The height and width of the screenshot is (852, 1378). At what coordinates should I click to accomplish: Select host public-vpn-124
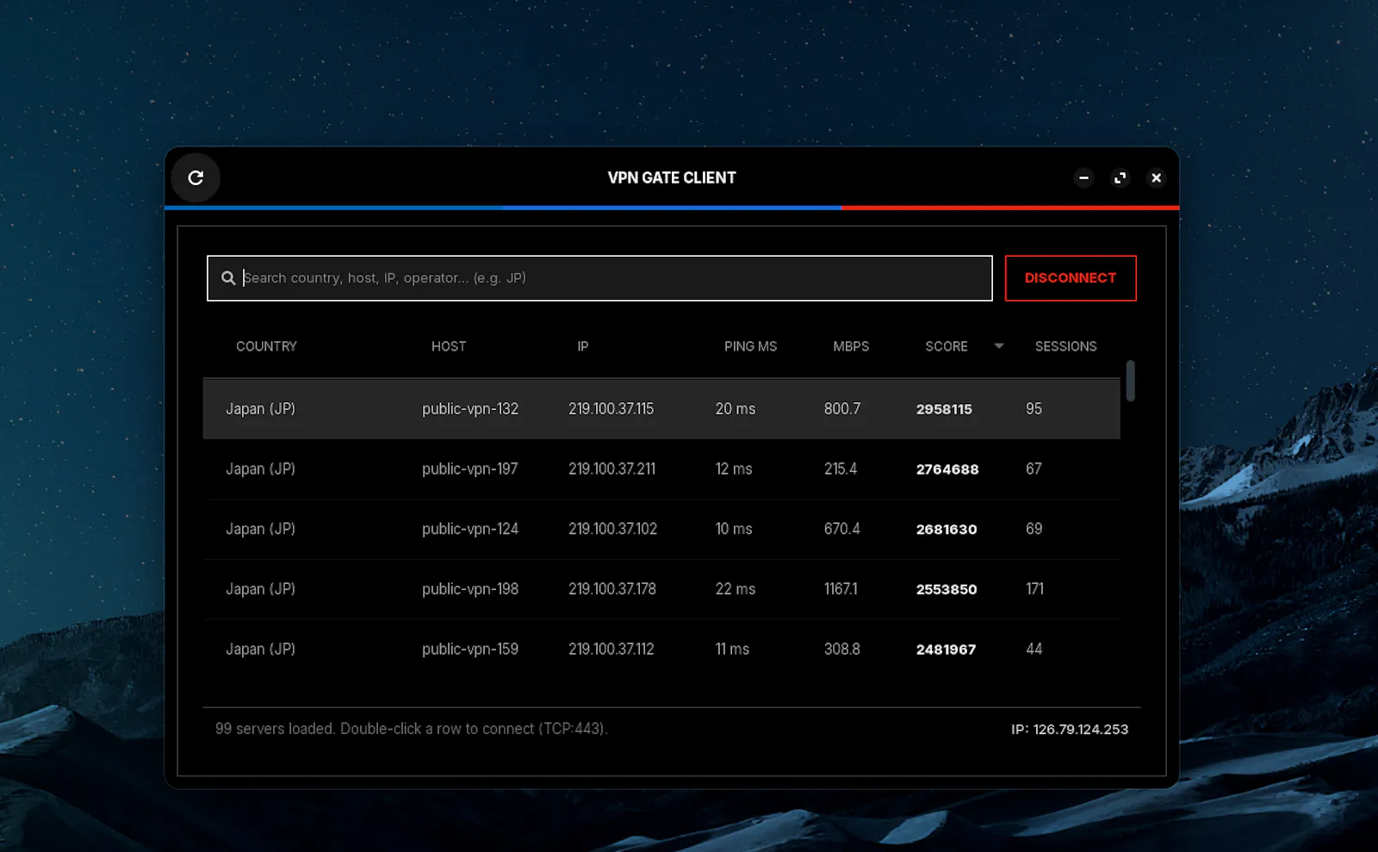pyautogui.click(x=470, y=529)
